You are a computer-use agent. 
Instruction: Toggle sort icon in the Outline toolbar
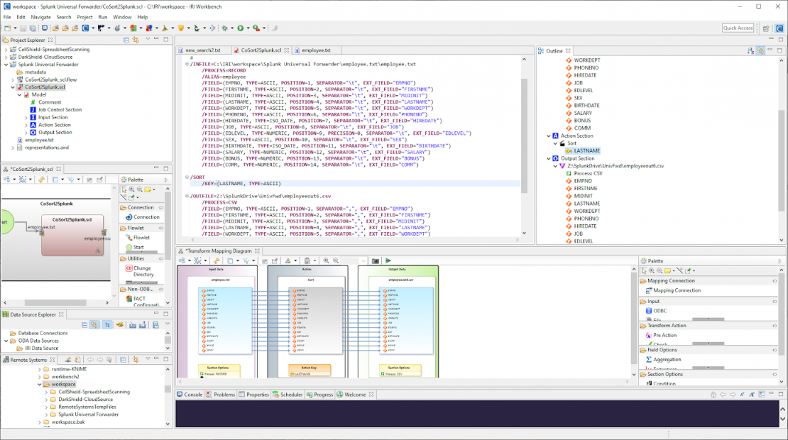coord(750,50)
